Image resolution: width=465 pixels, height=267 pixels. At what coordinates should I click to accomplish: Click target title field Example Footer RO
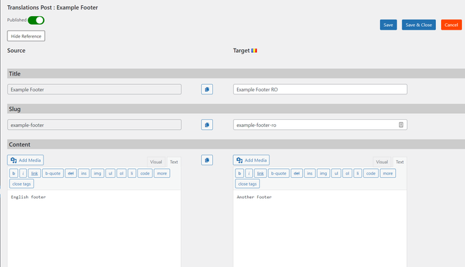(320, 89)
